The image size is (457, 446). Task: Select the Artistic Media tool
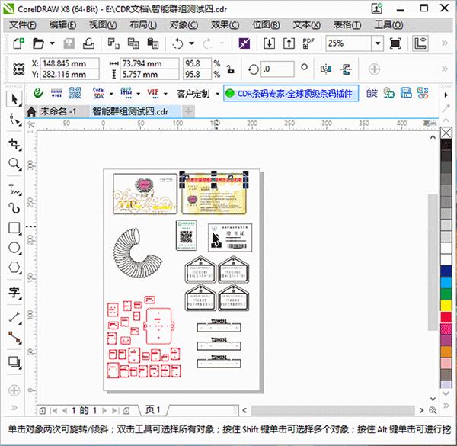click(14, 208)
